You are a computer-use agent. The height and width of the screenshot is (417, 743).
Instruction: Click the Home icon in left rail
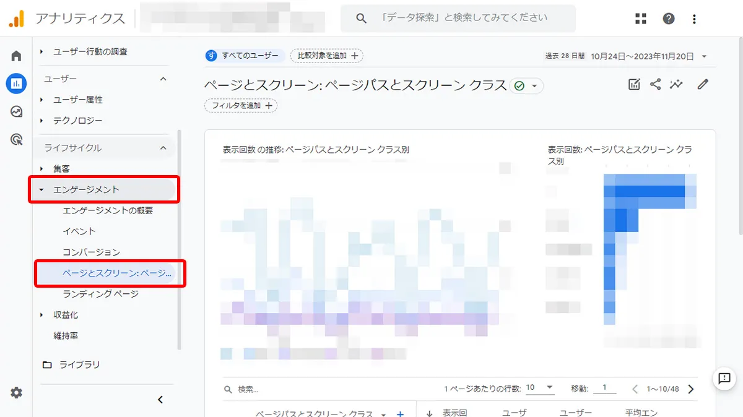(x=15, y=55)
